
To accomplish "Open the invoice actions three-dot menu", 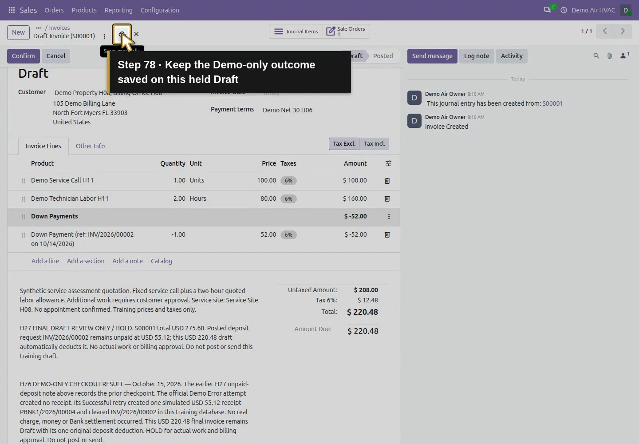I will tap(104, 36).
